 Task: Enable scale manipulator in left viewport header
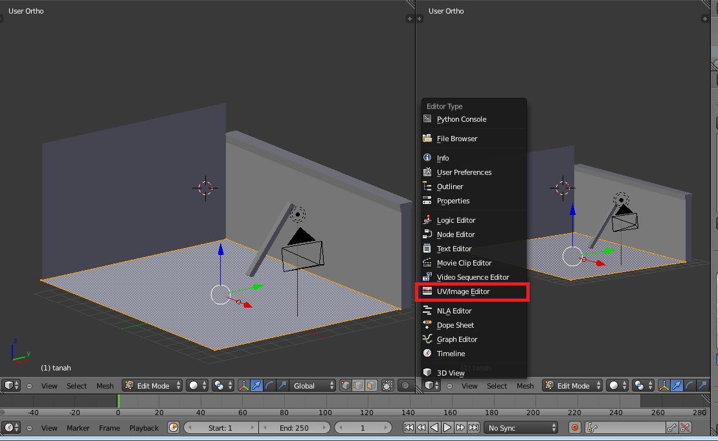(282, 385)
